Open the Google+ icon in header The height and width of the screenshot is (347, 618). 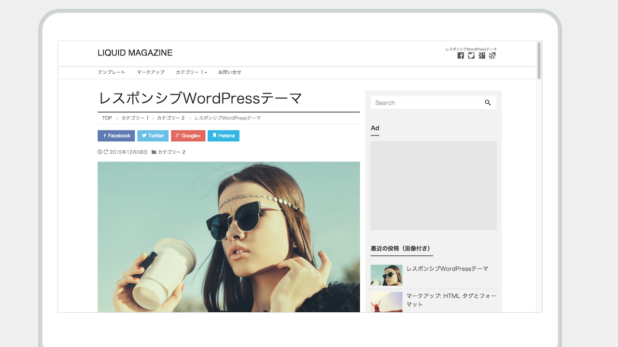[482, 56]
